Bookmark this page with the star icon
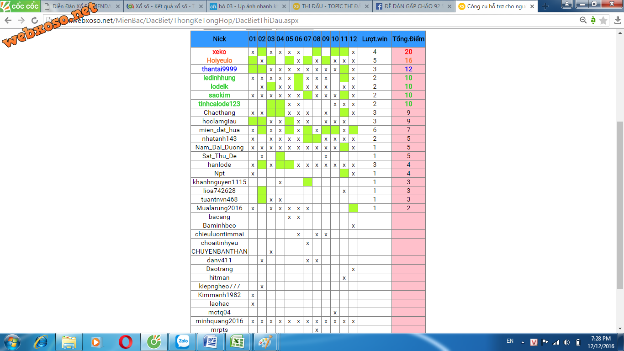The image size is (624, 351). [603, 21]
